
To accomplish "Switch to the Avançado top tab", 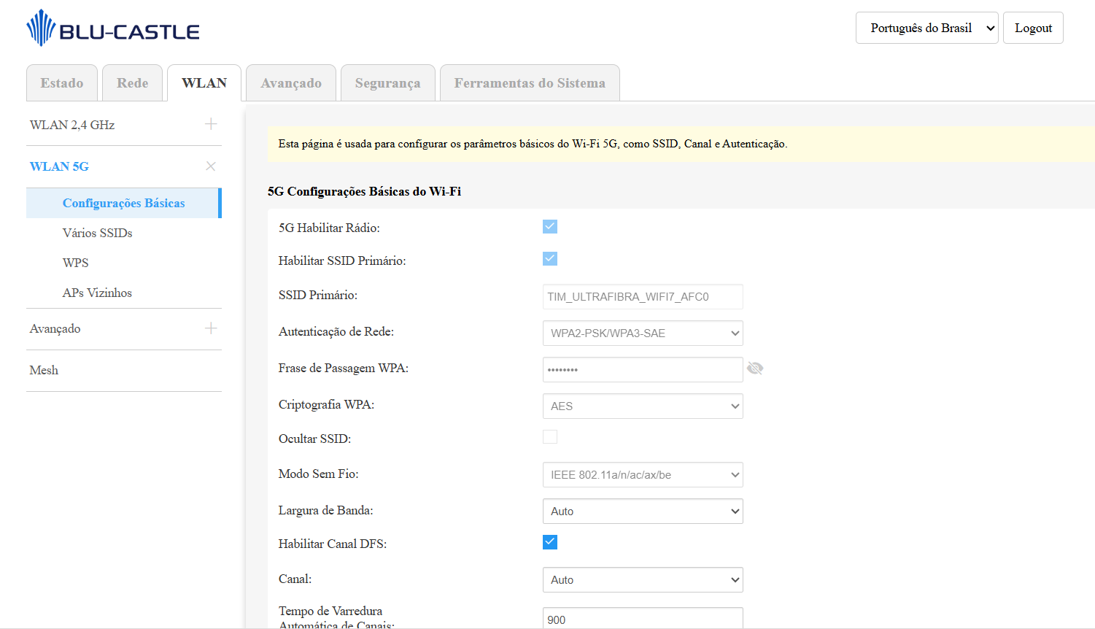I will pyautogui.click(x=291, y=83).
